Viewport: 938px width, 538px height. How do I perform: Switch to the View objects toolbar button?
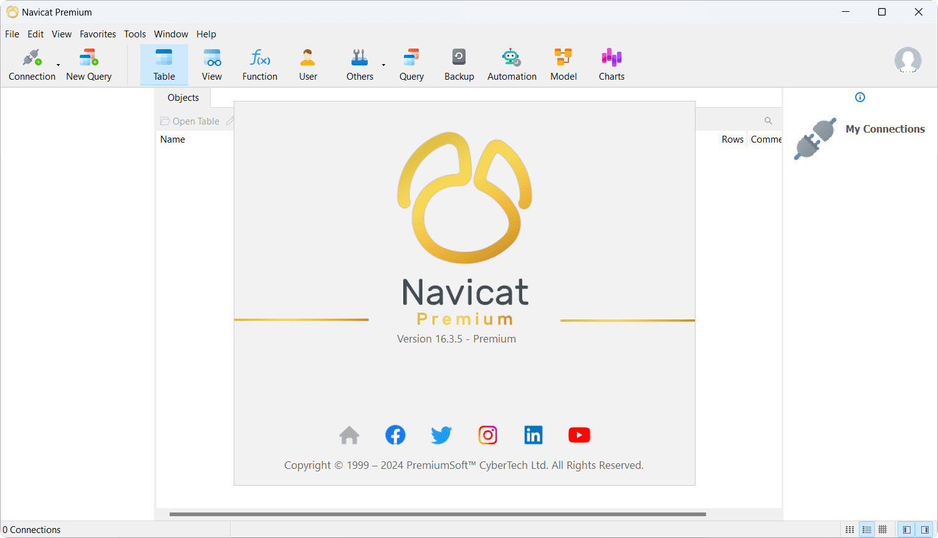pyautogui.click(x=212, y=65)
